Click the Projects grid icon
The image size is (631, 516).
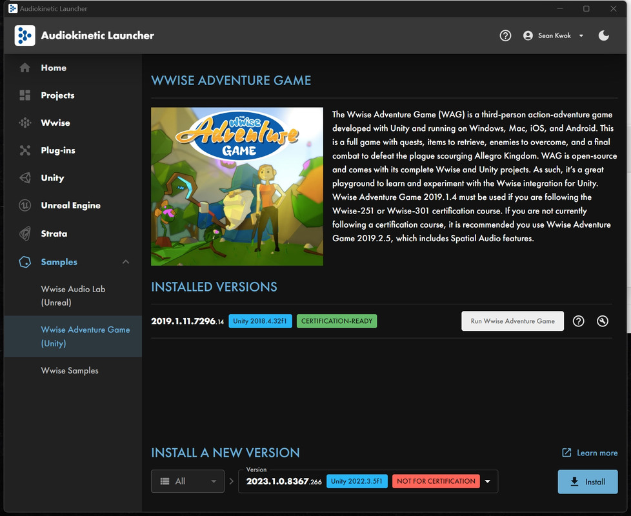click(x=25, y=95)
